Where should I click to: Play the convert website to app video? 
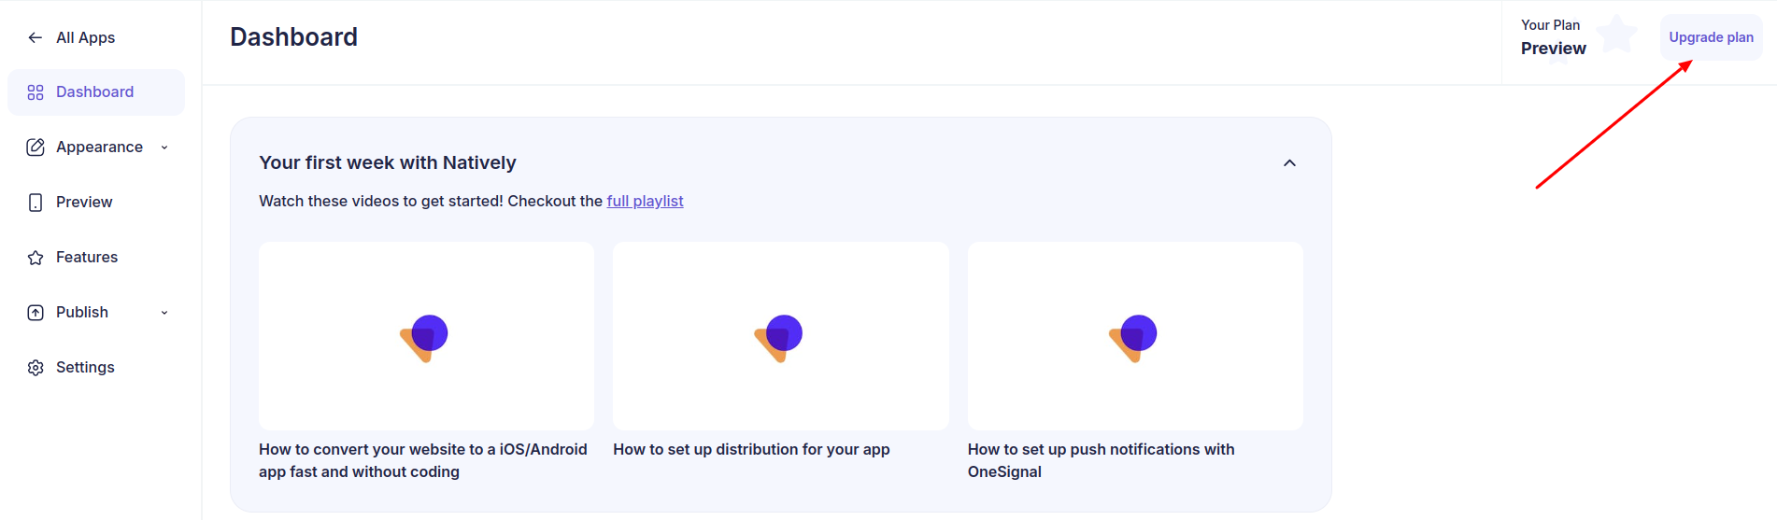pyautogui.click(x=426, y=336)
